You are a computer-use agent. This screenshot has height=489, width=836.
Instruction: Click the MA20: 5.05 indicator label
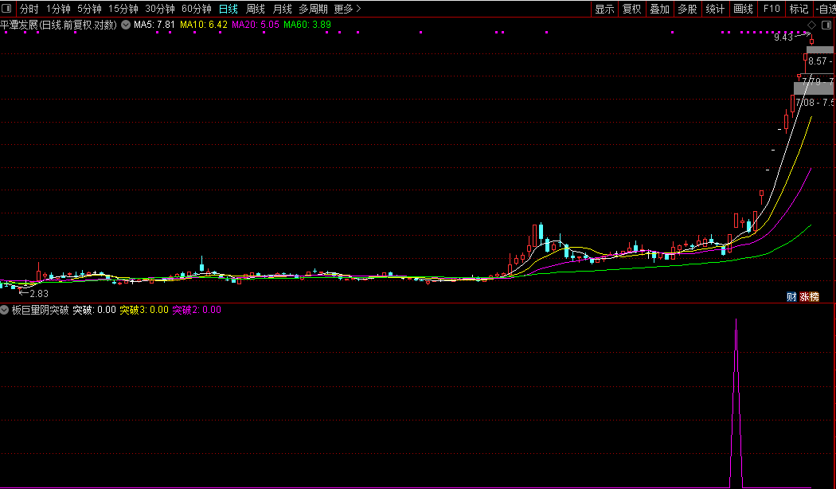click(256, 25)
